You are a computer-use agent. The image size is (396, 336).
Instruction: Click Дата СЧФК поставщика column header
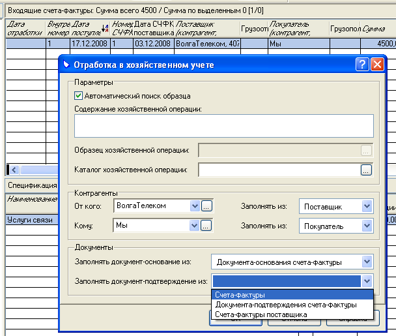click(x=154, y=29)
